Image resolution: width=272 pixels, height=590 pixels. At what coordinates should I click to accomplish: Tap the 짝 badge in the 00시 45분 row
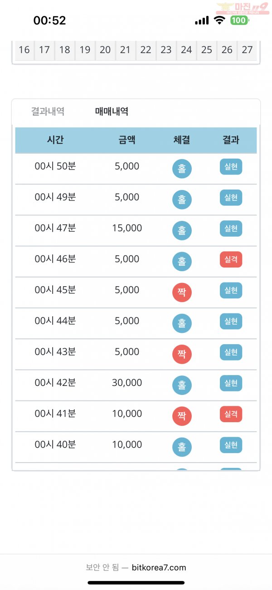pos(182,293)
